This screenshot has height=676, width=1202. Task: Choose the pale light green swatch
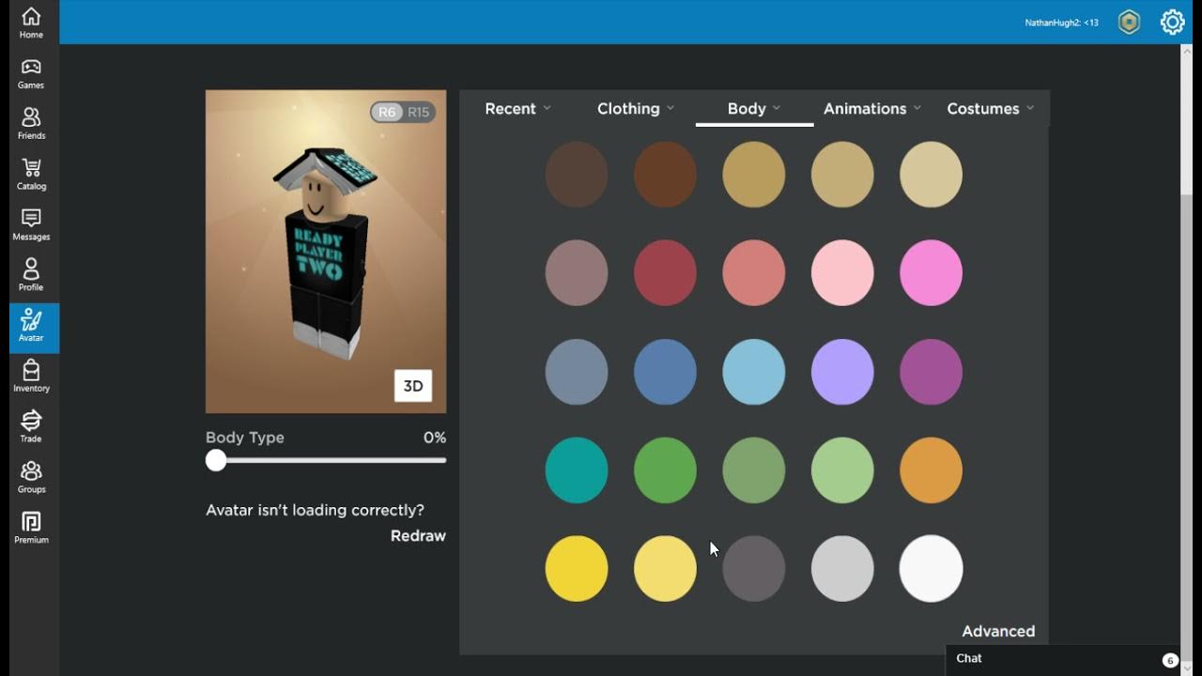pyautogui.click(x=842, y=470)
